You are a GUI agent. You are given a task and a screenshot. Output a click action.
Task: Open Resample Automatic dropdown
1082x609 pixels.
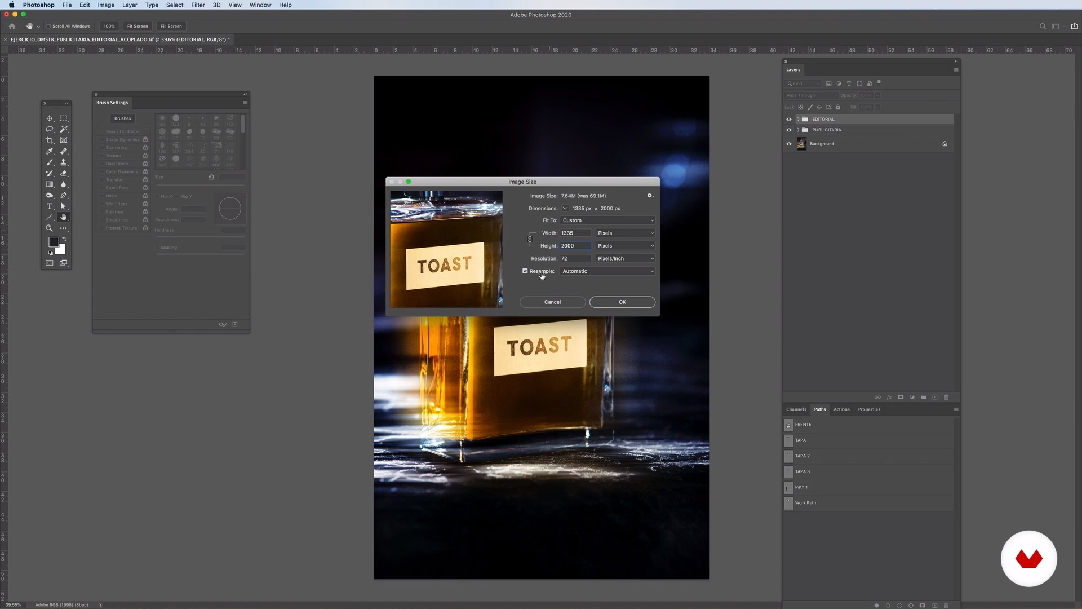tap(608, 271)
